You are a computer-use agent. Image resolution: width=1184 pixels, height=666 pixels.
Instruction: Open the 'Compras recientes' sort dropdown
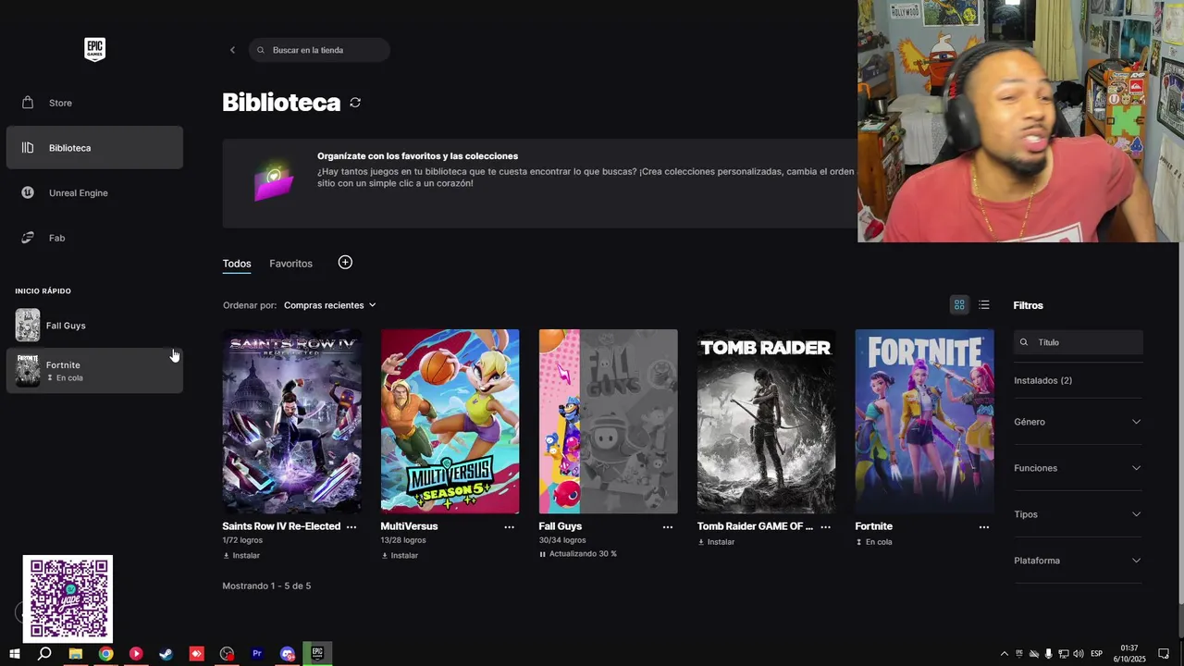[x=330, y=305]
